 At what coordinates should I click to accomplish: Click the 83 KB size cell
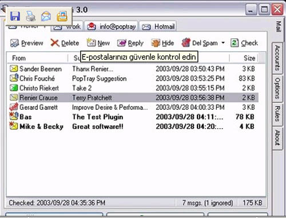[x=247, y=78]
